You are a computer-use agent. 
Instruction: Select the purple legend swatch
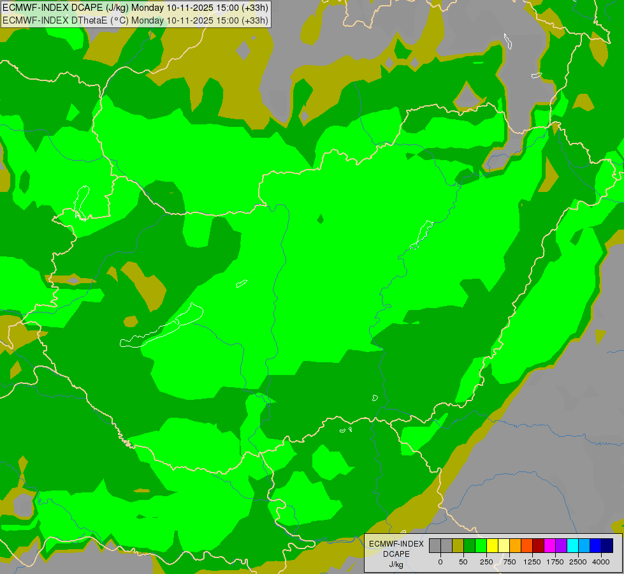[562, 546]
